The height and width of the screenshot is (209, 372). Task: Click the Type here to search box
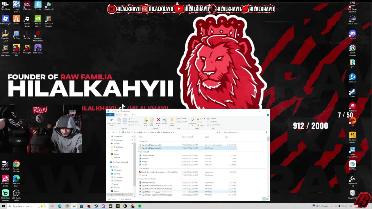coord(28,206)
